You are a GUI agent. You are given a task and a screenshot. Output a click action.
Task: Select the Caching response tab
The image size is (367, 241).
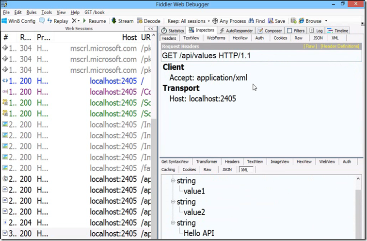[168, 170]
